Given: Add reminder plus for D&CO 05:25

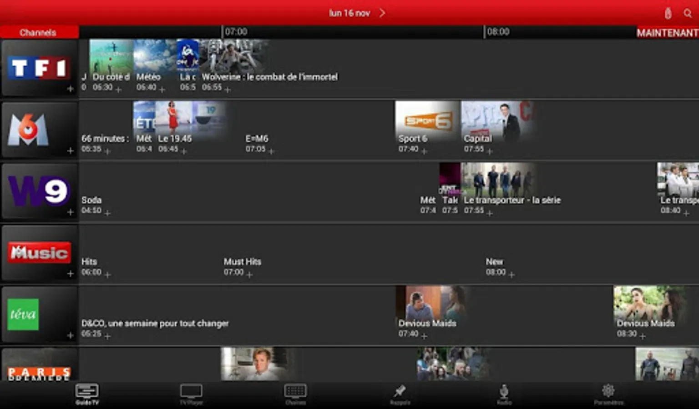Looking at the screenshot, I should tap(107, 336).
